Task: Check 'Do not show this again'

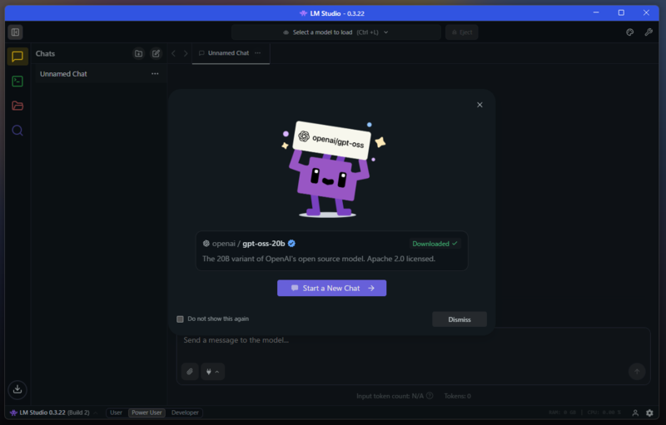Action: (x=180, y=319)
